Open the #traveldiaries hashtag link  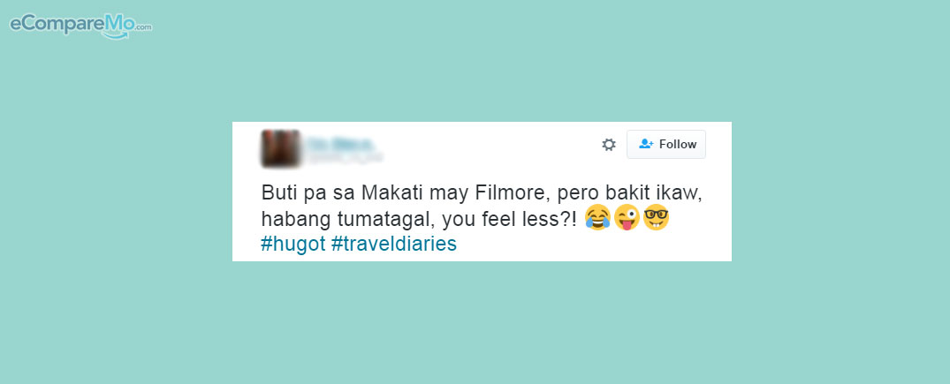pyautogui.click(x=394, y=244)
